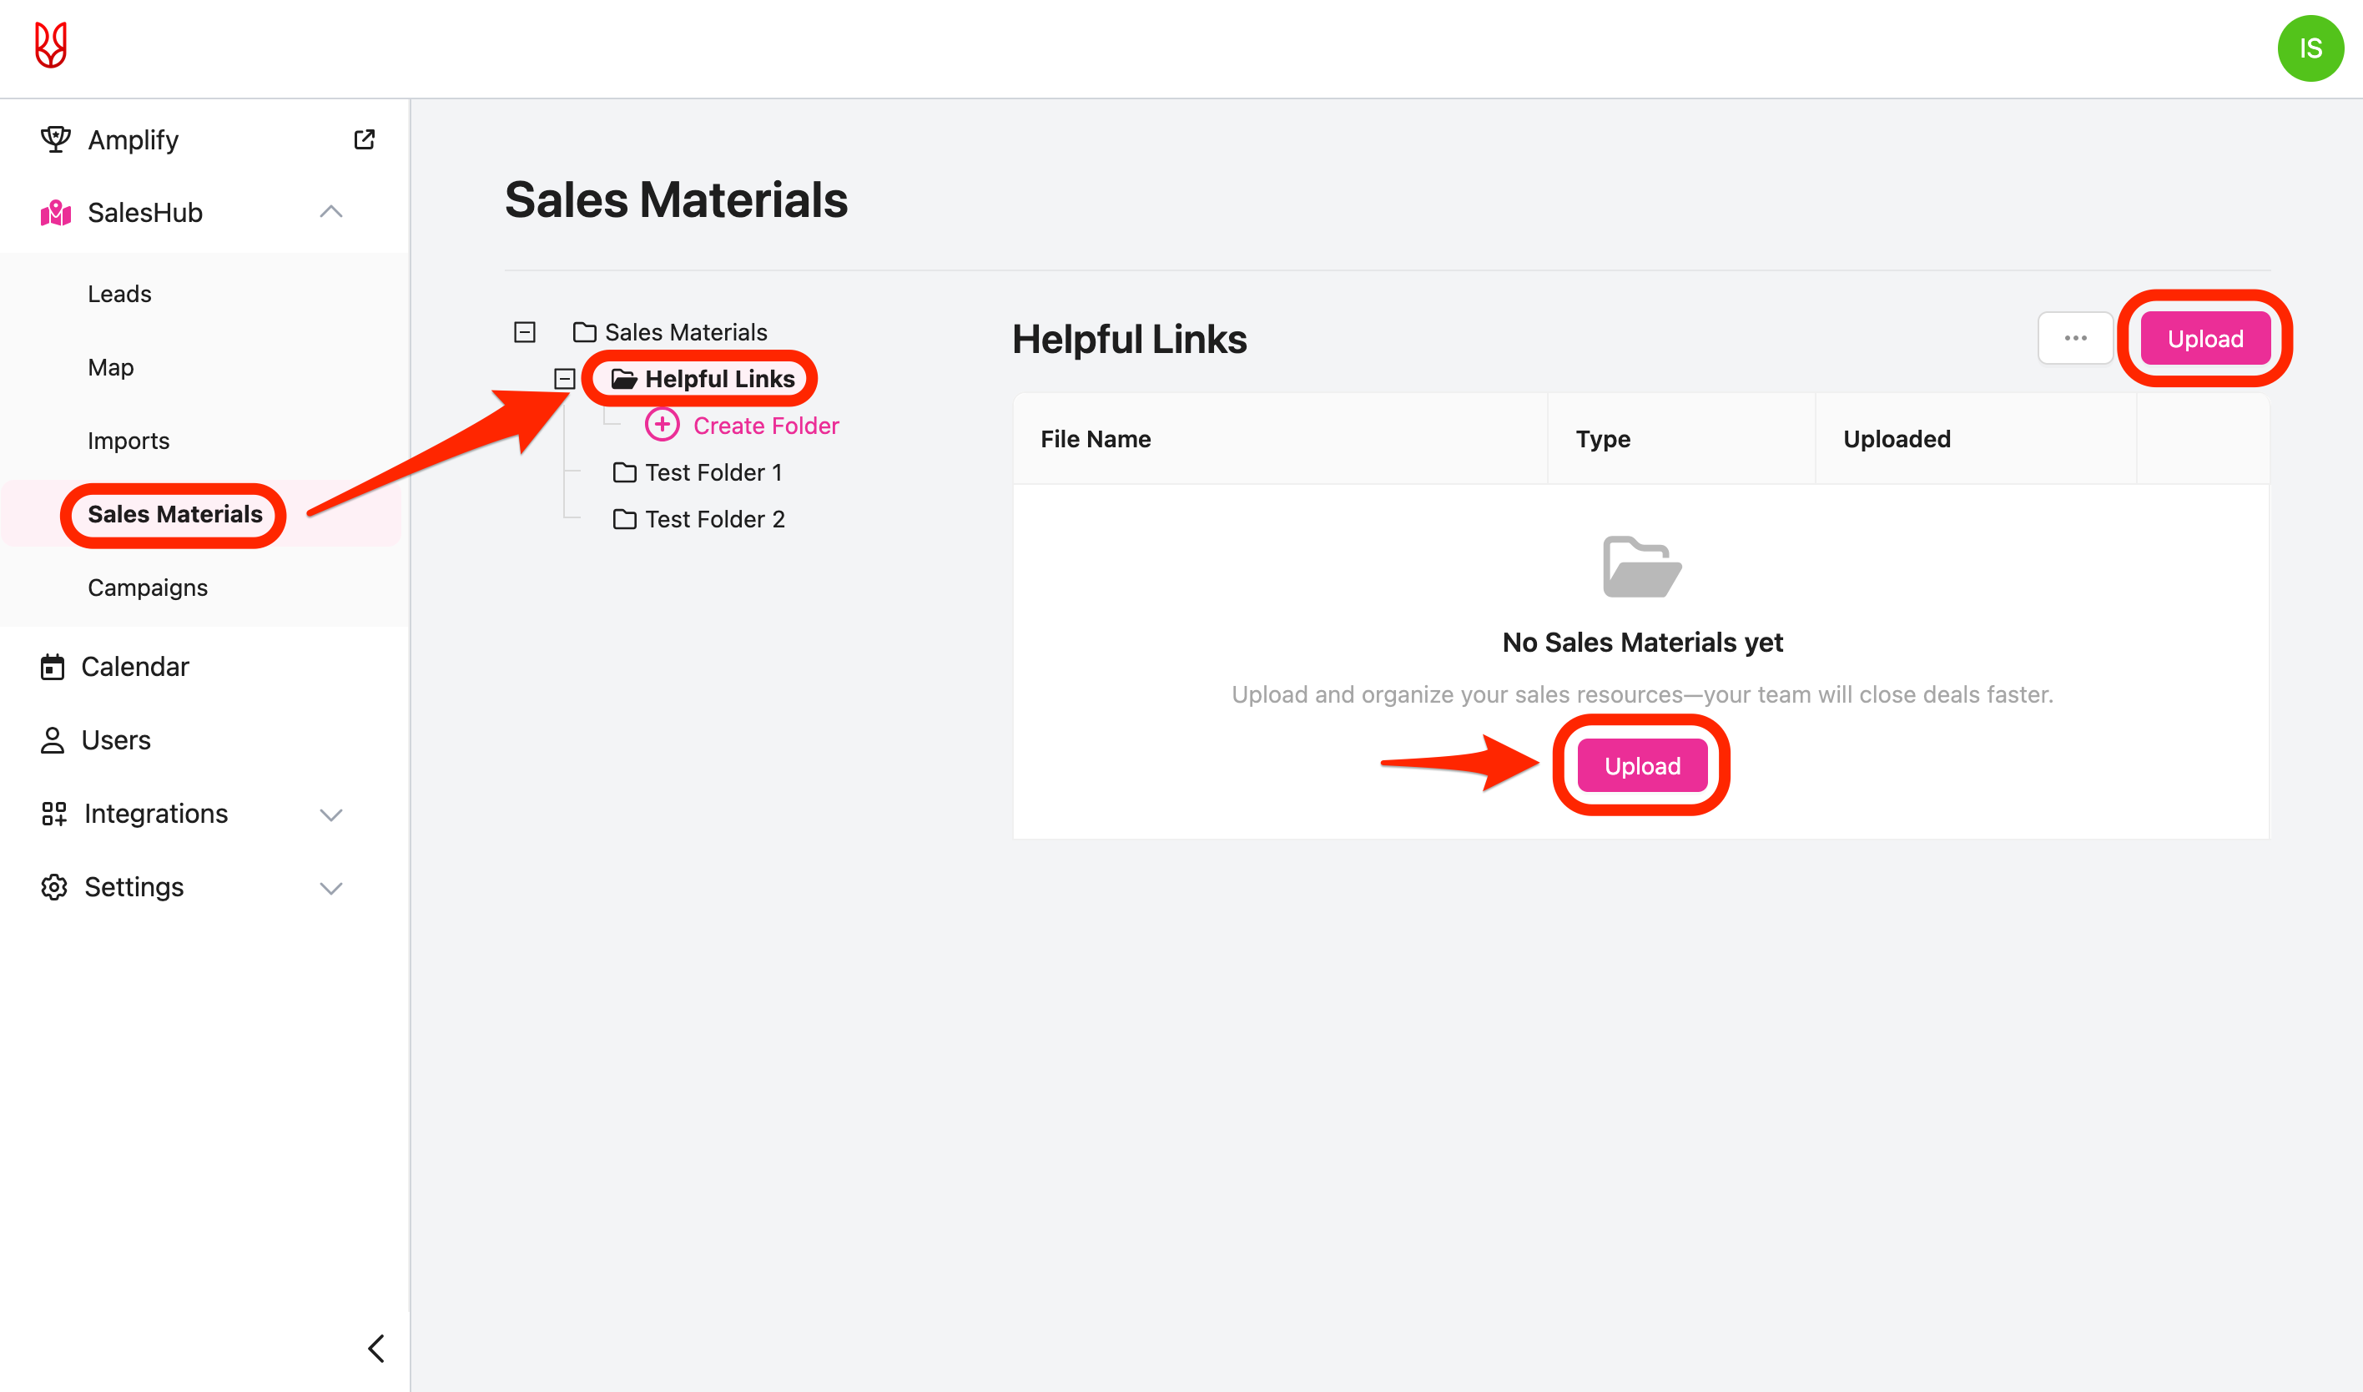Collapse the sidebar with the left arrow
The width and height of the screenshot is (2363, 1392).
click(376, 1348)
